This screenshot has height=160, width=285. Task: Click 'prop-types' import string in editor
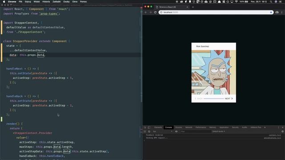point(49,14)
